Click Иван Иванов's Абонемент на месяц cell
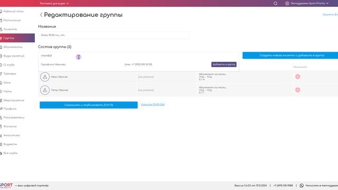 click(x=245, y=77)
